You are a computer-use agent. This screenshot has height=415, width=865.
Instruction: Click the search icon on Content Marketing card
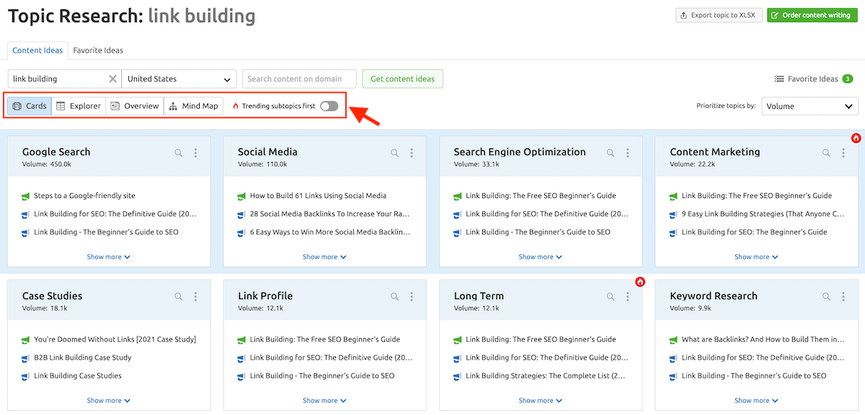point(827,153)
